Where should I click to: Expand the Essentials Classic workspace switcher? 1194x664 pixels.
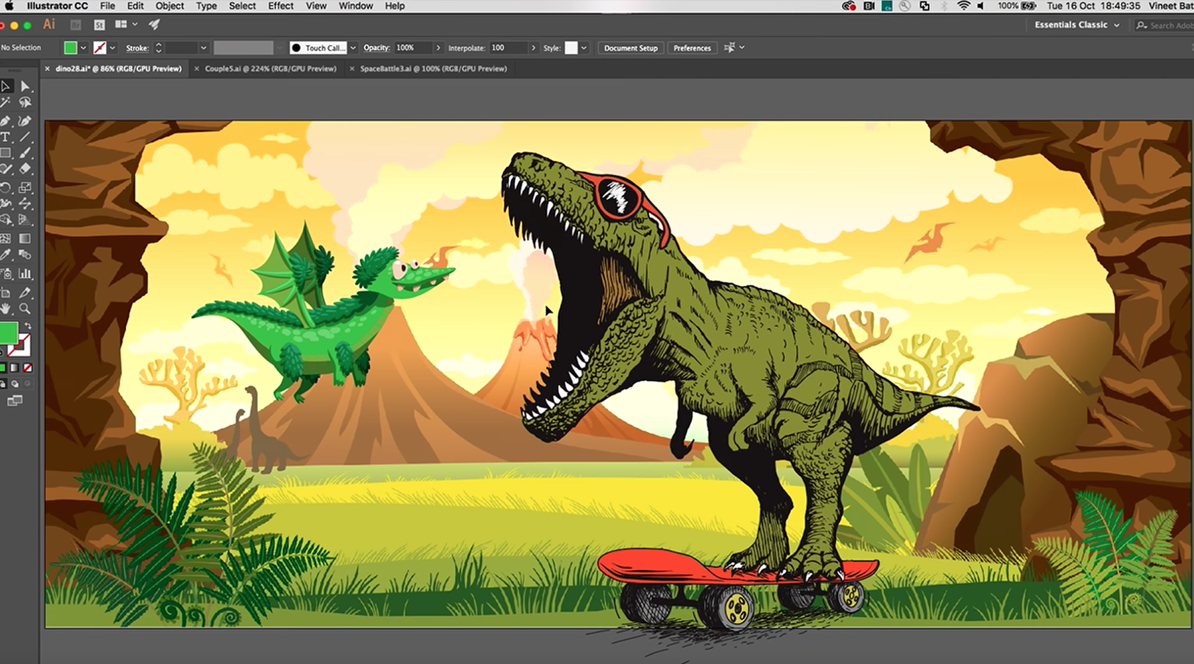[x=1077, y=25]
